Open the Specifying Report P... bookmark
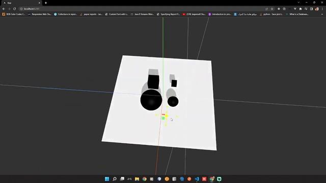The image size is (326, 183). click(x=168, y=14)
